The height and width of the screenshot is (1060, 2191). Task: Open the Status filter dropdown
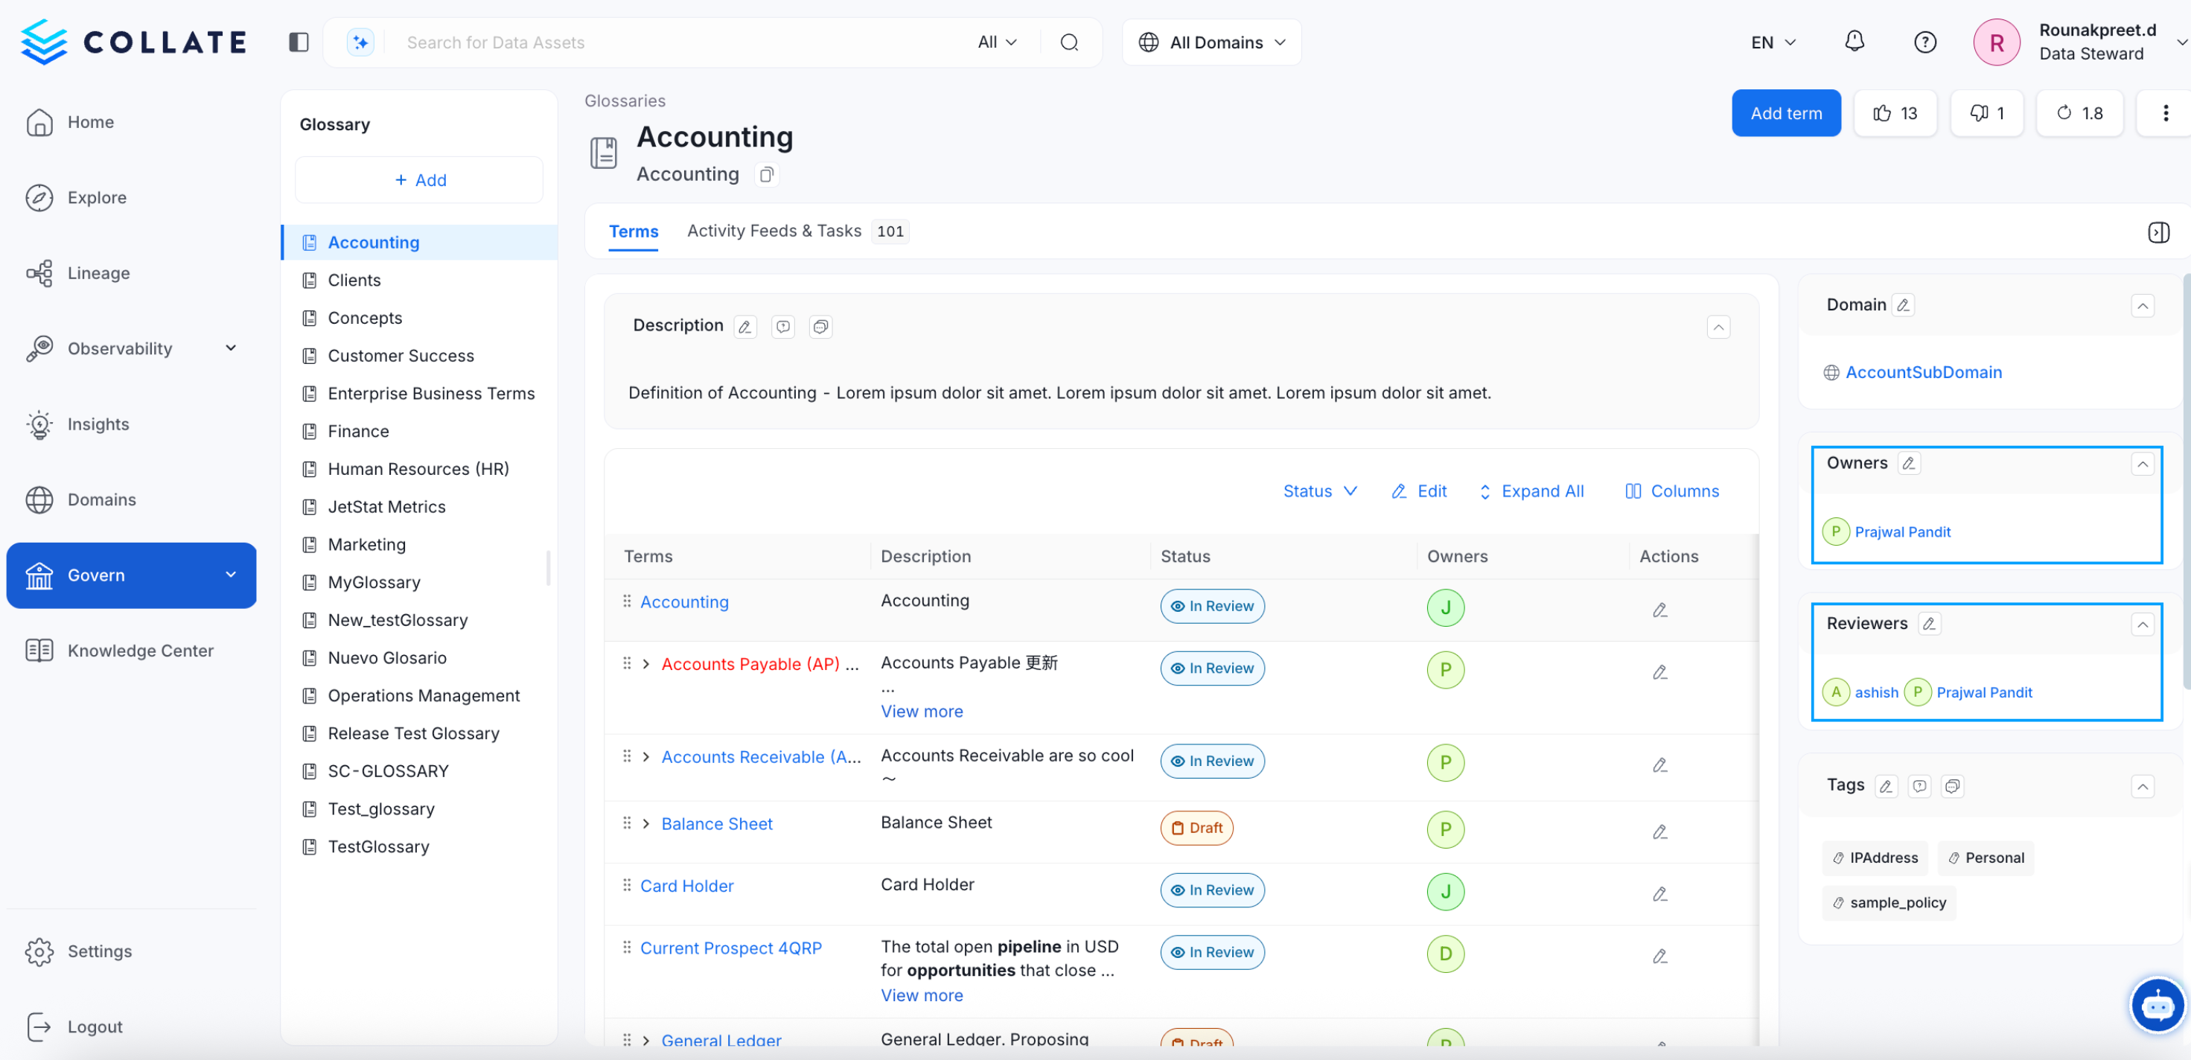(1319, 491)
